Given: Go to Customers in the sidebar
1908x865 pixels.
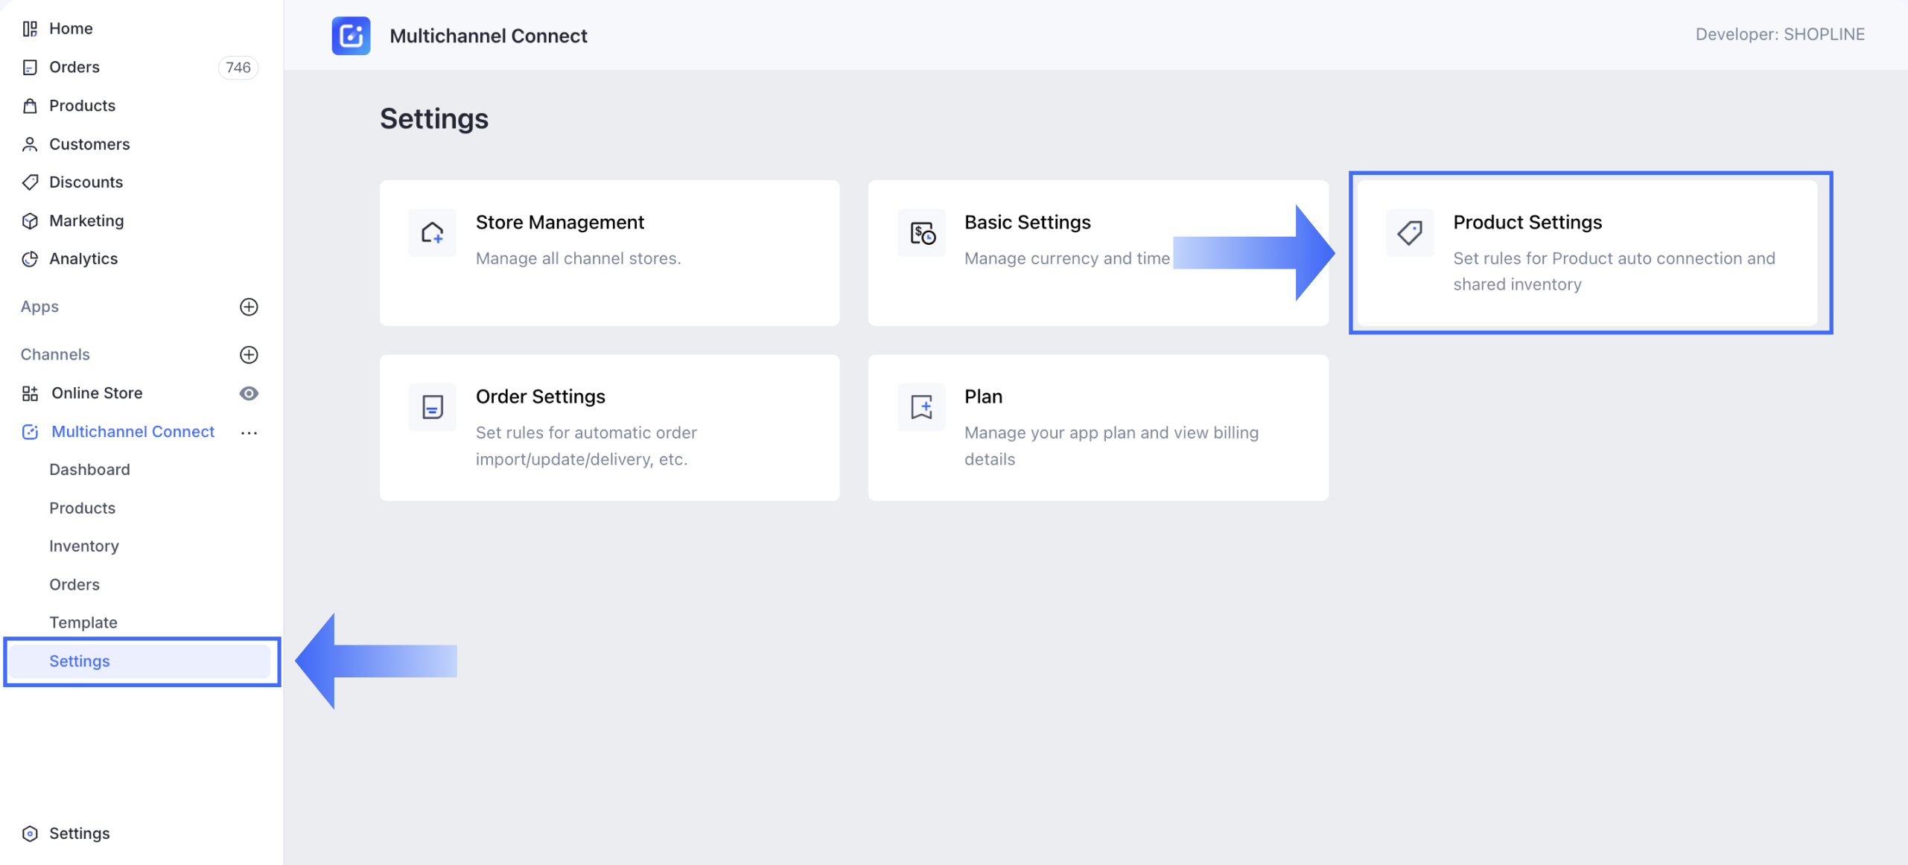Looking at the screenshot, I should 89,144.
